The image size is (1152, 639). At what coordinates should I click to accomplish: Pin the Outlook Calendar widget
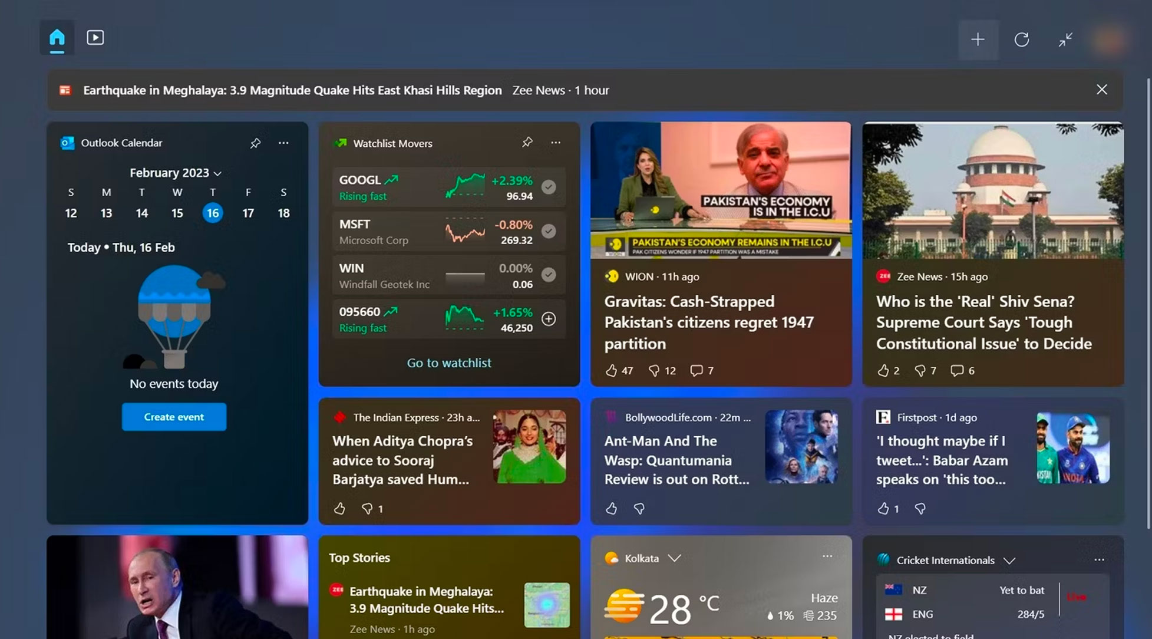[x=255, y=143]
